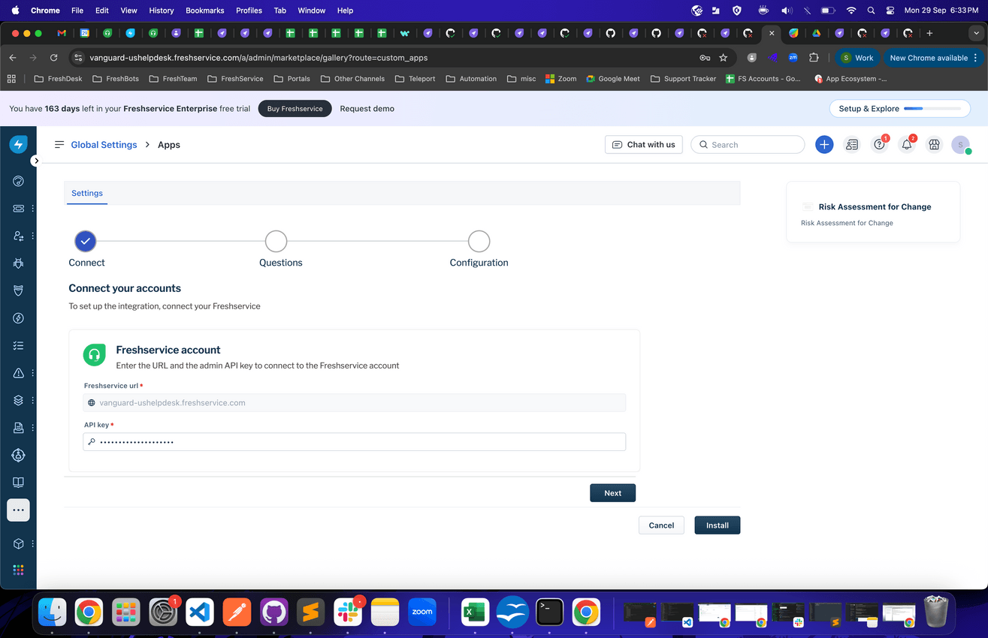The width and height of the screenshot is (988, 638).
Task: Select the Changes shield icon in sidebar
Action: [18, 290]
